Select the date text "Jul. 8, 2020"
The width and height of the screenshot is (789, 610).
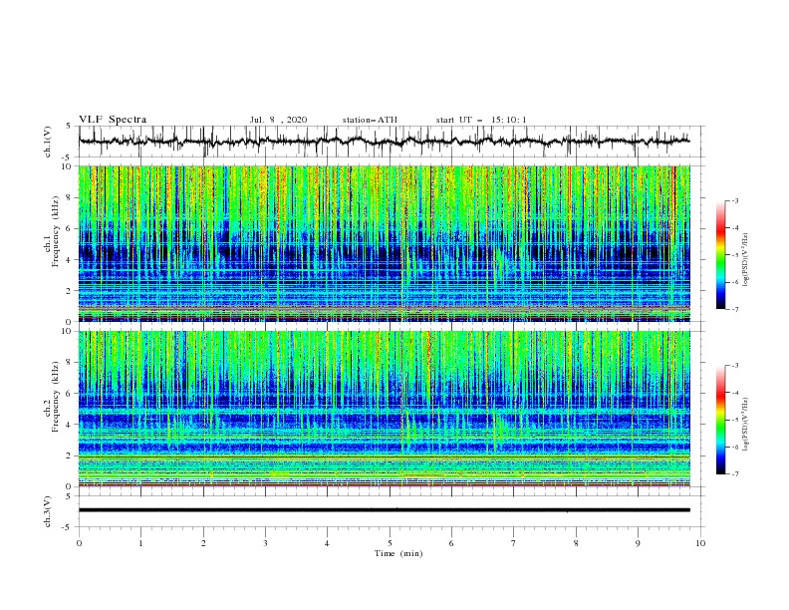click(x=278, y=120)
